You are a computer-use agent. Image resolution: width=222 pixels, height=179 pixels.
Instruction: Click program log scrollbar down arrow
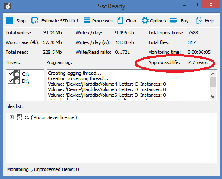(213, 97)
